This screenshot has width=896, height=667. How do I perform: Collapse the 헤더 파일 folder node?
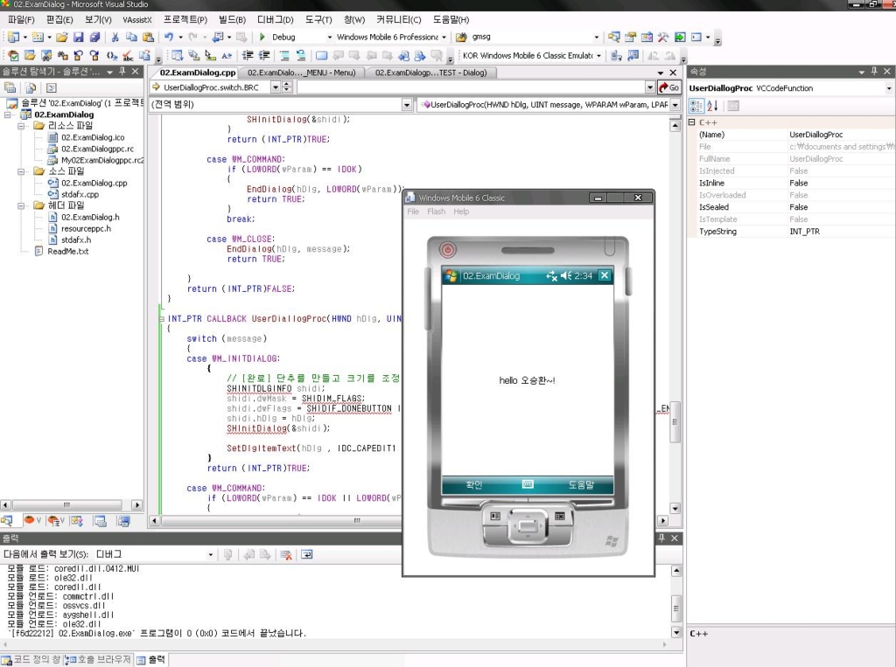pos(21,205)
